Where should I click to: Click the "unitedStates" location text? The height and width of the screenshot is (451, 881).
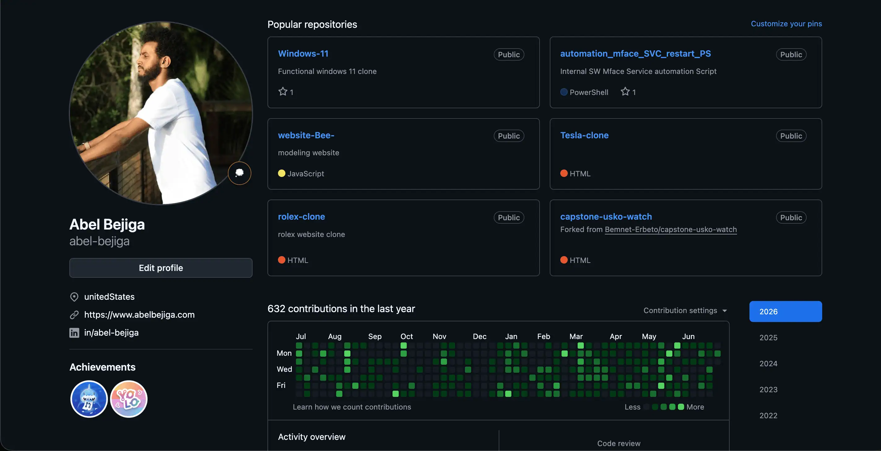(109, 297)
